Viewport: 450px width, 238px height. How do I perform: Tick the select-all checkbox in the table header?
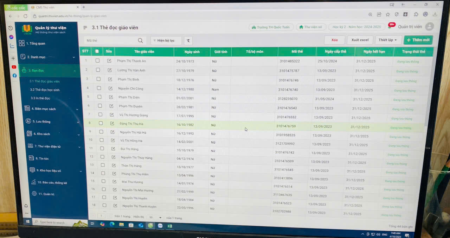(x=97, y=51)
